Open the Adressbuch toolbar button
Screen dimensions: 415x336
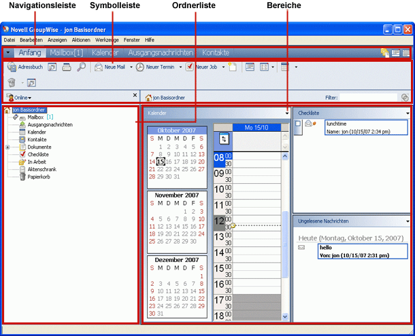point(25,67)
